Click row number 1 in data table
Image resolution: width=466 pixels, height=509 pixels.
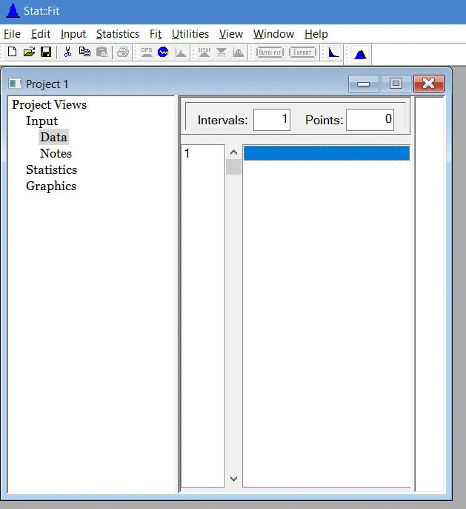[187, 153]
